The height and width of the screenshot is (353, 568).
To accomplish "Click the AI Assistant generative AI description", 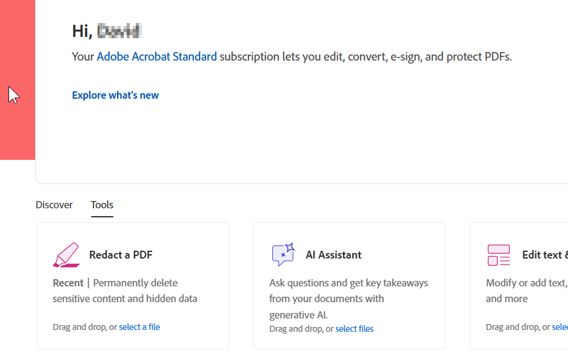I will pyautogui.click(x=349, y=299).
